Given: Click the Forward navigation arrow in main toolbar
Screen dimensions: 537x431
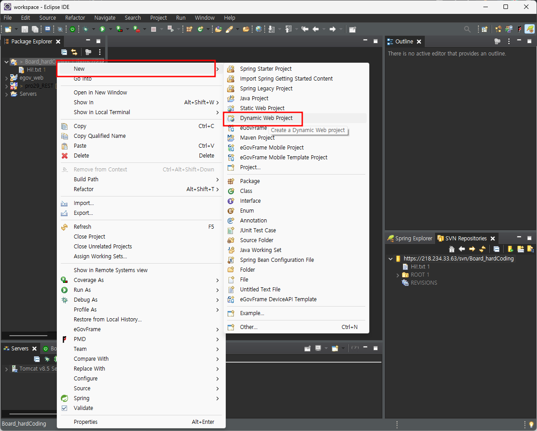Looking at the screenshot, I should (332, 29).
